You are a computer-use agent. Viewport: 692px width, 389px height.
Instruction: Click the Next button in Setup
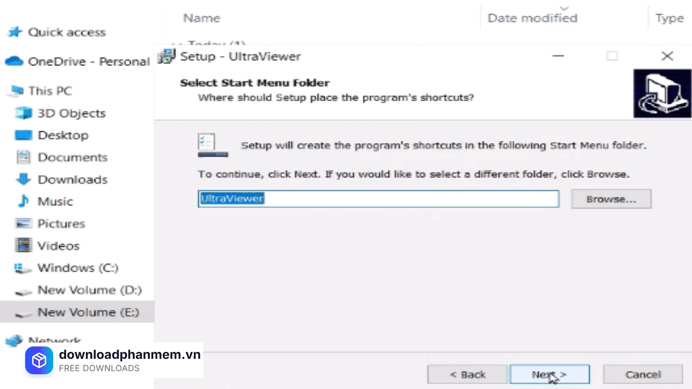(549, 374)
